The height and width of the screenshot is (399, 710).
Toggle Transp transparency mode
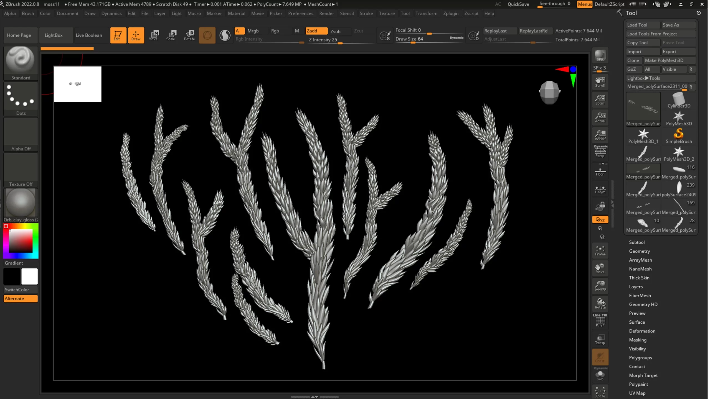(x=600, y=339)
